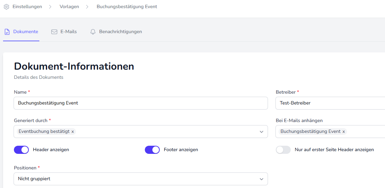Image resolution: width=385 pixels, height=188 pixels.
Task: Open the Benachrichtigungen tab
Action: point(120,32)
